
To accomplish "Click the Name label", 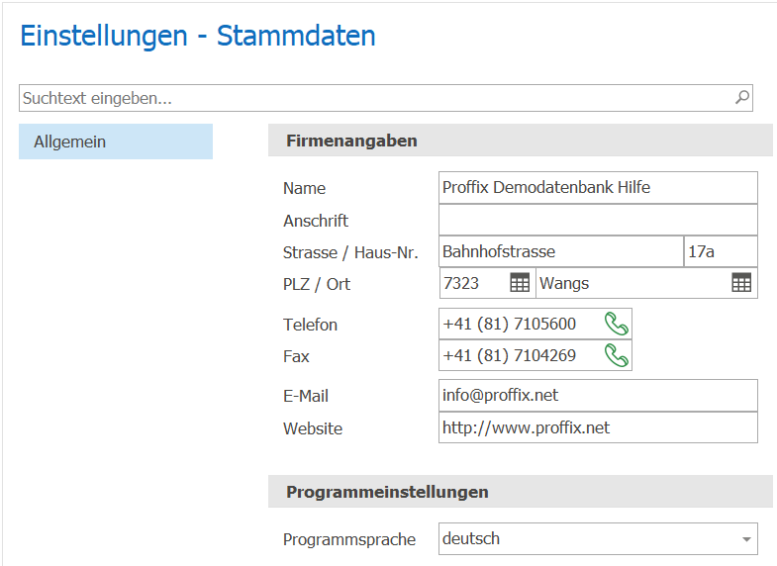I will click(304, 188).
